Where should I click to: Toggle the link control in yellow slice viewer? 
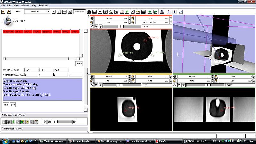92,85
